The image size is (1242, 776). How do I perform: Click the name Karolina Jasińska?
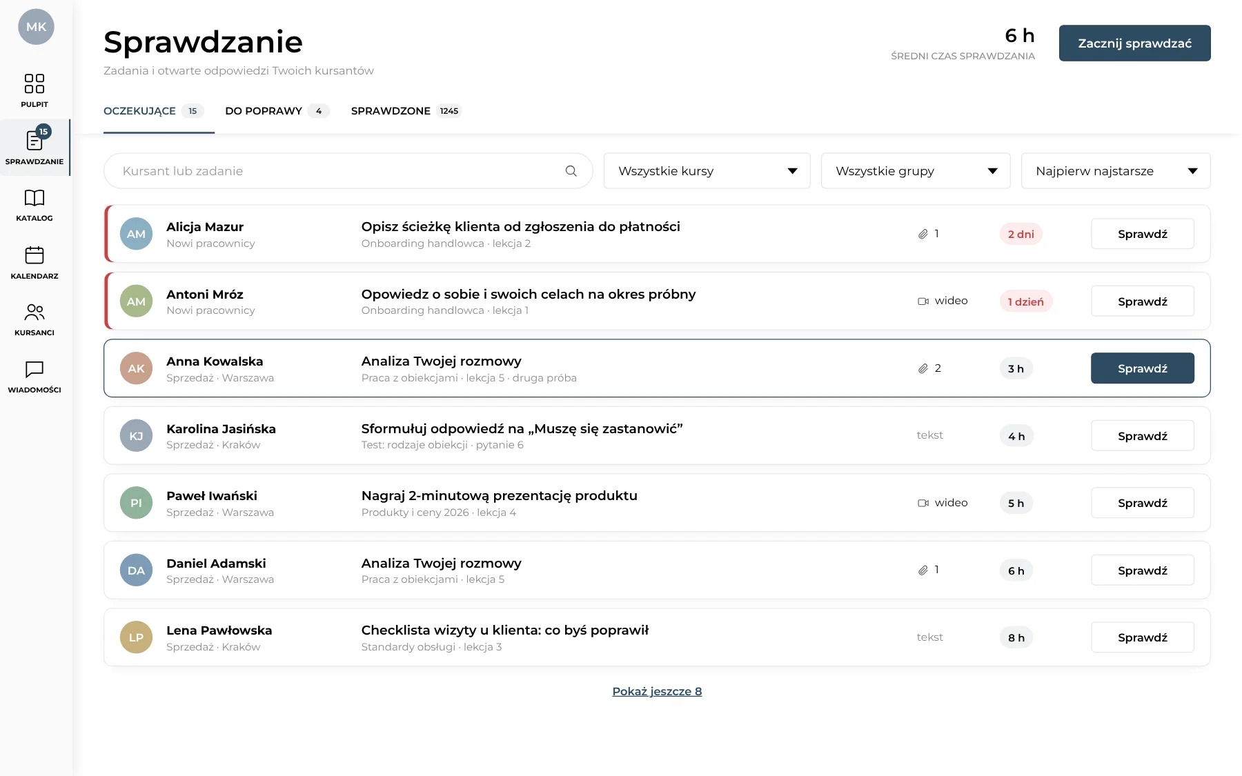click(221, 429)
